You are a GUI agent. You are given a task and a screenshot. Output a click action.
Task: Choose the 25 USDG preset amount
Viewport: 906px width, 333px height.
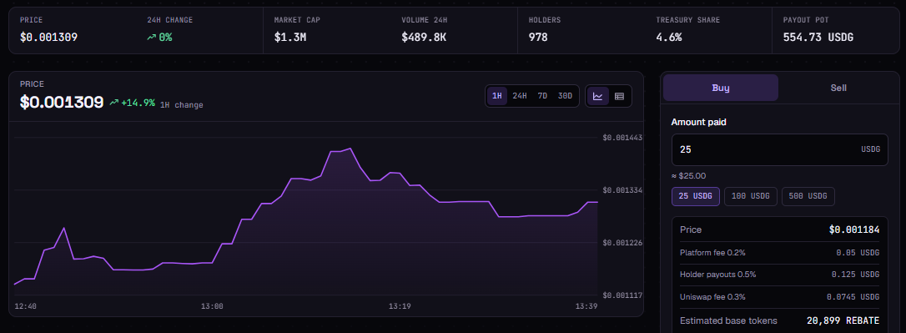[x=696, y=197]
